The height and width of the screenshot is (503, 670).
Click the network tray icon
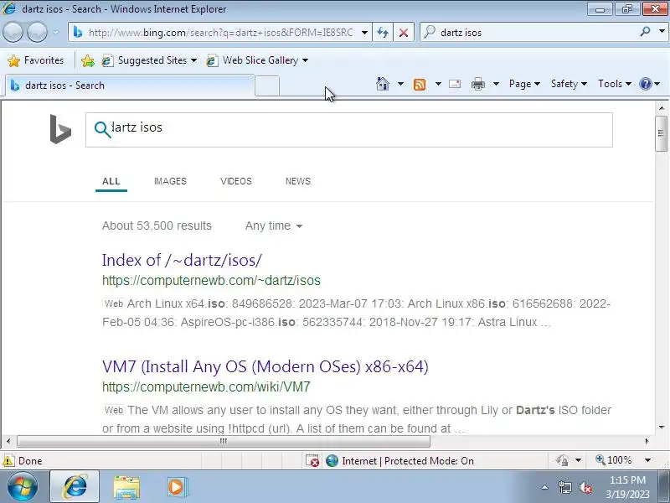(x=564, y=487)
